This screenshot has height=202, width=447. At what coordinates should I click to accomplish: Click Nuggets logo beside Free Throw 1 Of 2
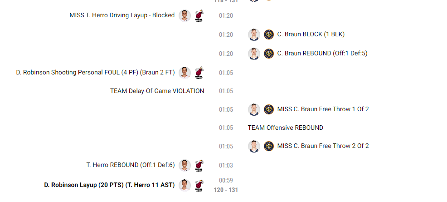[269, 109]
